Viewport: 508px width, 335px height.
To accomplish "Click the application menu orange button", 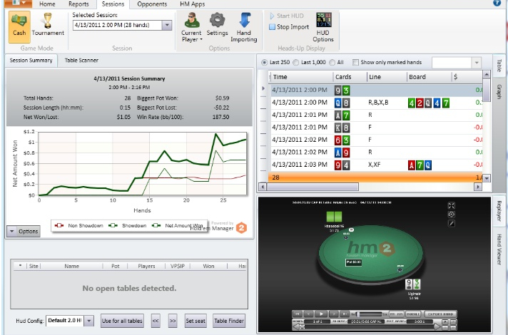I will (x=18, y=4).
